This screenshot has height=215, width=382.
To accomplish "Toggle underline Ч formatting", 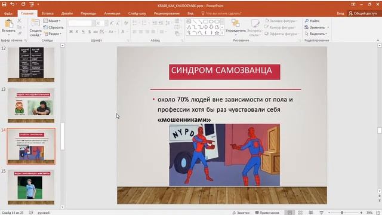I will pos(83,32).
